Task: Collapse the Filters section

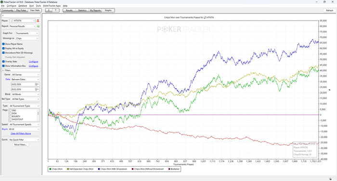Action: [3, 71]
